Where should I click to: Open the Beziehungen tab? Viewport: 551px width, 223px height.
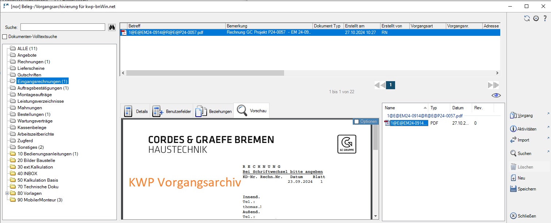coord(213,111)
